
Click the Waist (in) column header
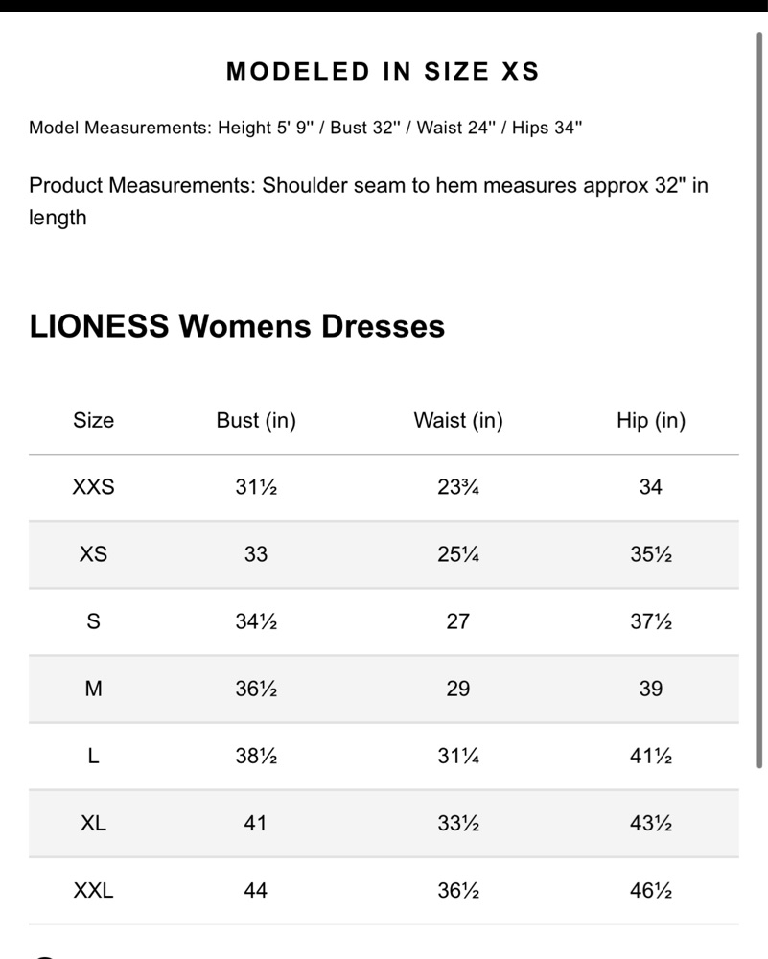(x=458, y=421)
